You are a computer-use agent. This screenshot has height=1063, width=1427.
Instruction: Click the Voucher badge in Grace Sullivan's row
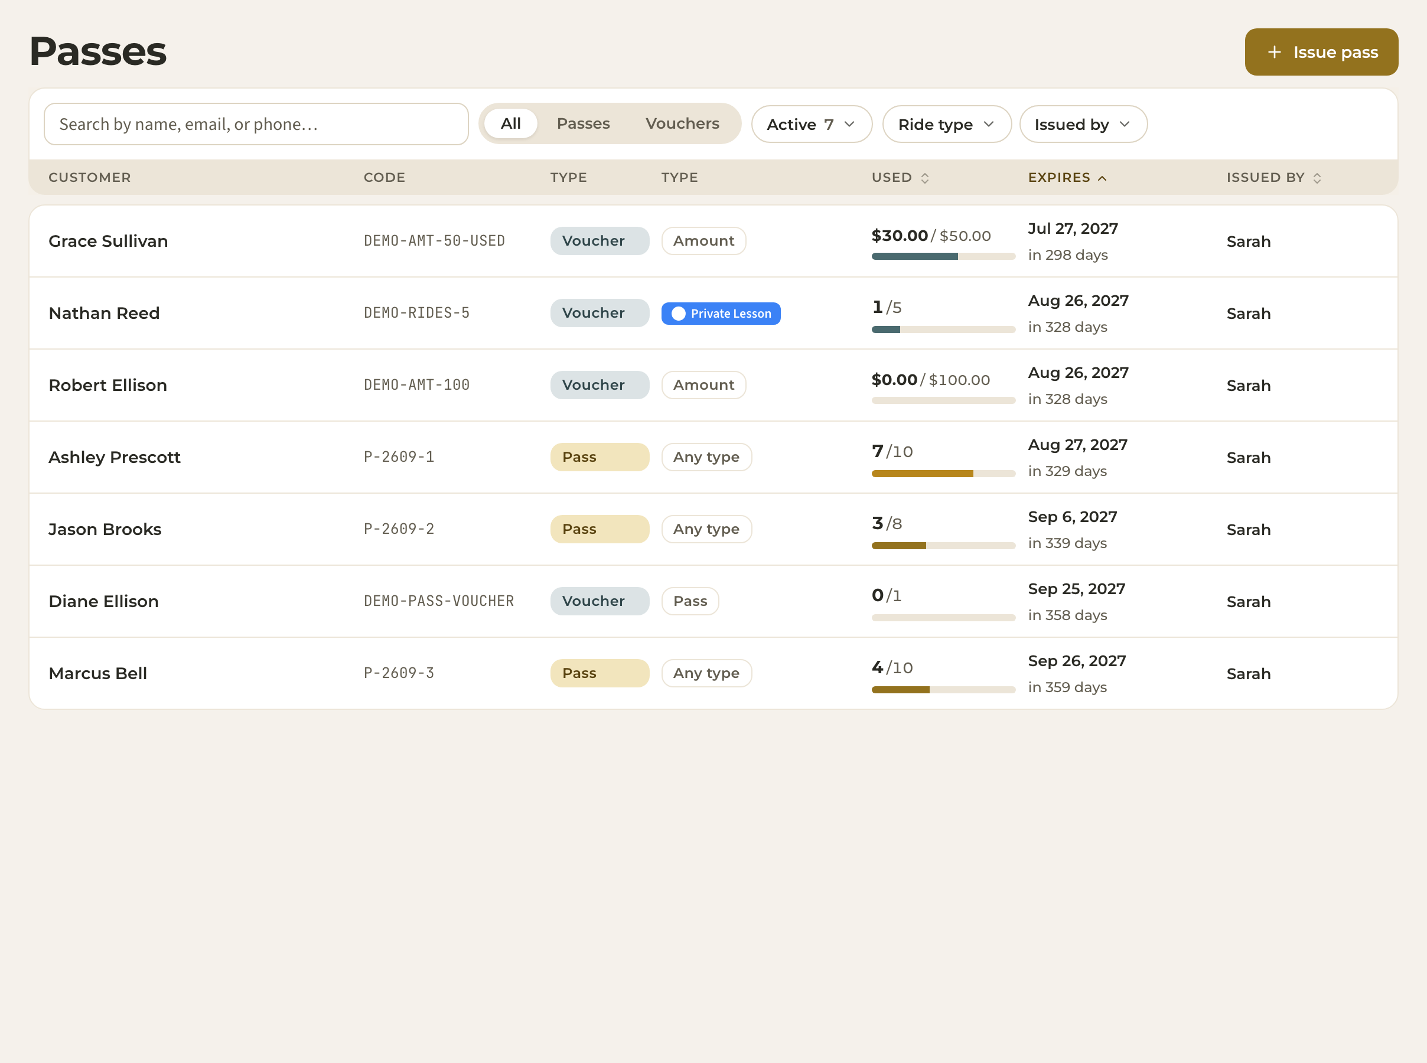click(x=600, y=242)
